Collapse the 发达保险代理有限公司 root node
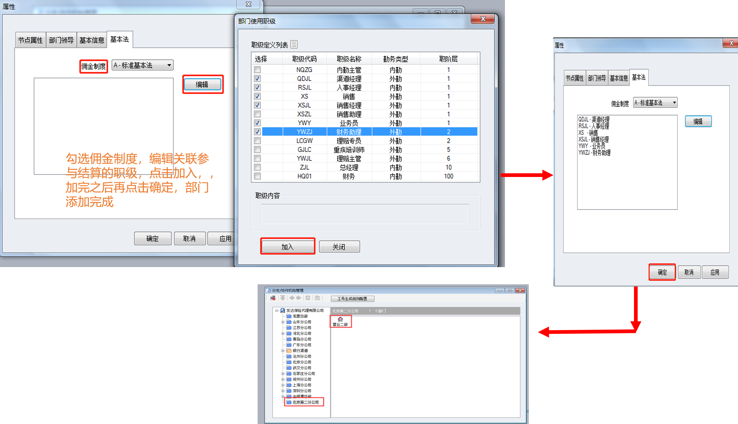Image resolution: width=738 pixels, height=424 pixels. pyautogui.click(x=276, y=311)
